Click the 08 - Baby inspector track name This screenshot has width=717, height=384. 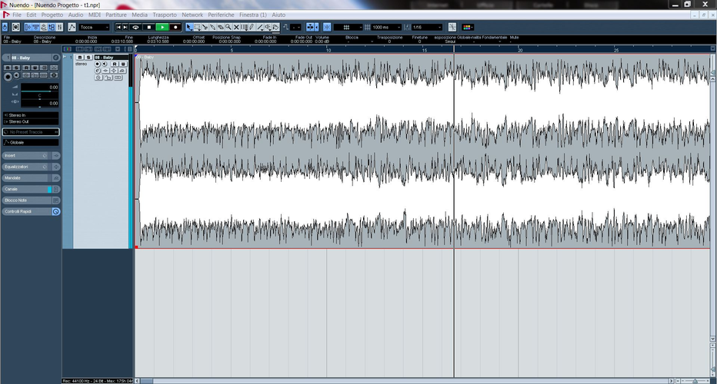click(31, 58)
